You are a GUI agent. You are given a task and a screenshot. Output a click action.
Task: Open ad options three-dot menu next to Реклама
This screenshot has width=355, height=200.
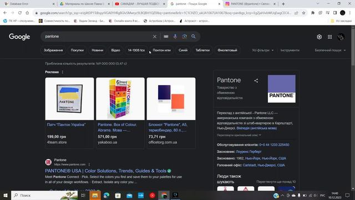[63, 72]
